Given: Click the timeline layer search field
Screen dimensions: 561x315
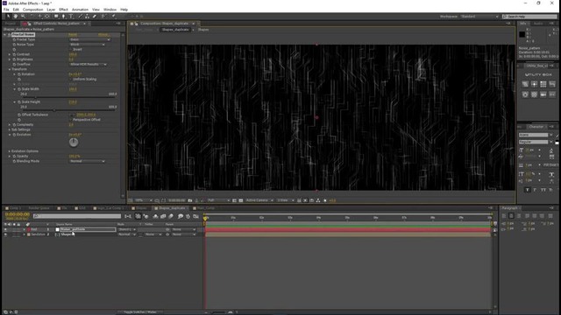Looking at the screenshot, I should coord(77,216).
